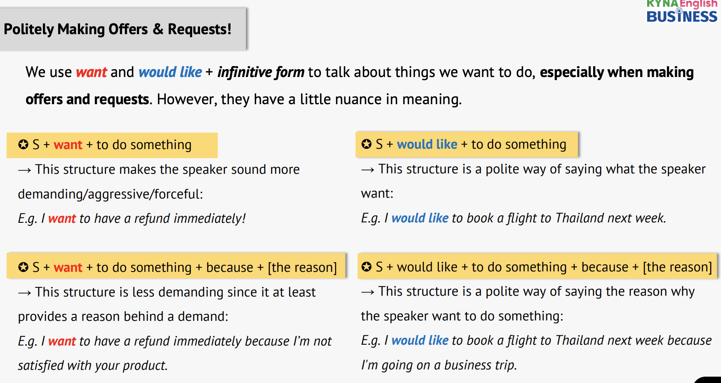Click the star bullet before "S + want + to do something"
Screen dimensions: 721x383
pos(24,145)
